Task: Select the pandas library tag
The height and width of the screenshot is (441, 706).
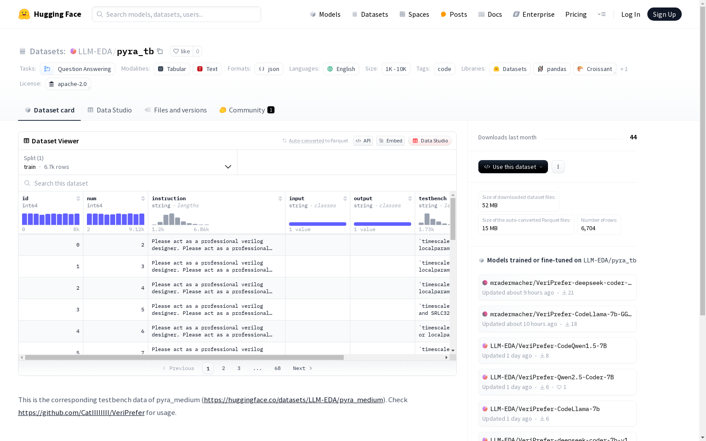Action: pyautogui.click(x=552, y=69)
